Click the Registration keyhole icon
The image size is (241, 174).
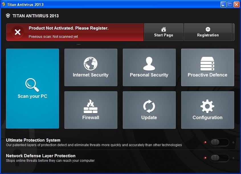pyautogui.click(x=208, y=29)
